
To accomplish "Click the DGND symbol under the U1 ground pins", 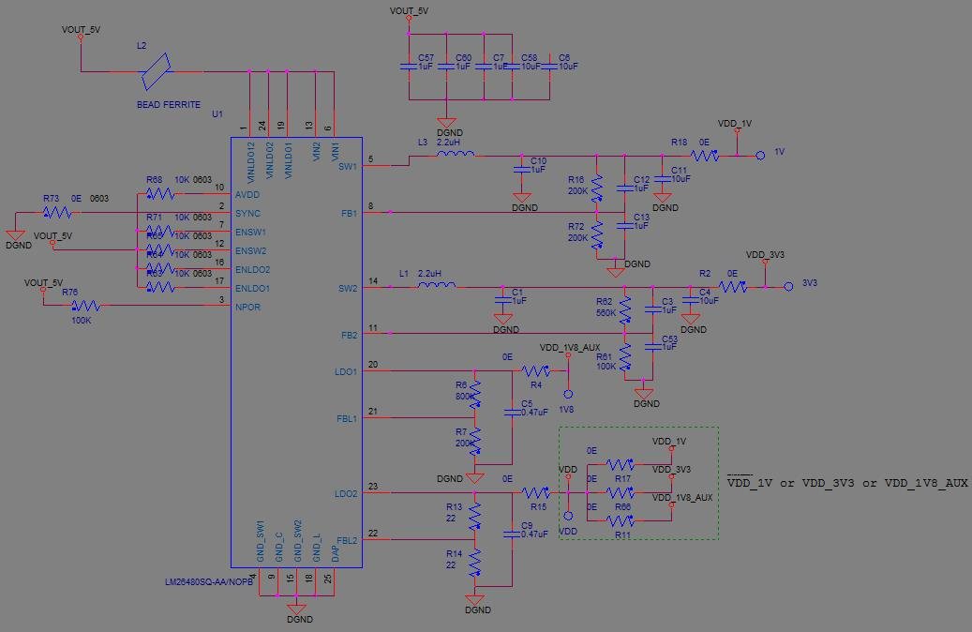I will point(297,609).
